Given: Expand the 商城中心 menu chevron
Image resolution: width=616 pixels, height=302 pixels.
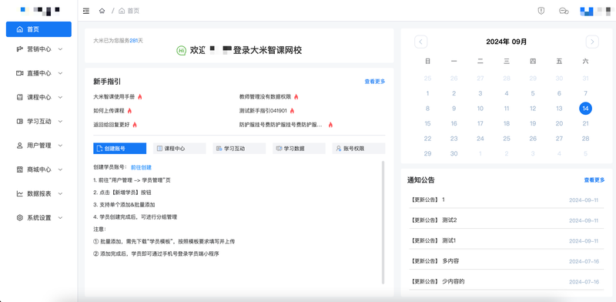Looking at the screenshot, I should 60,169.
